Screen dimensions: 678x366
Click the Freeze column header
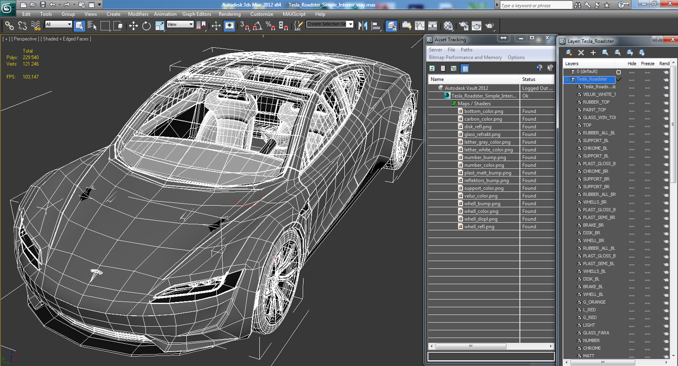point(648,64)
